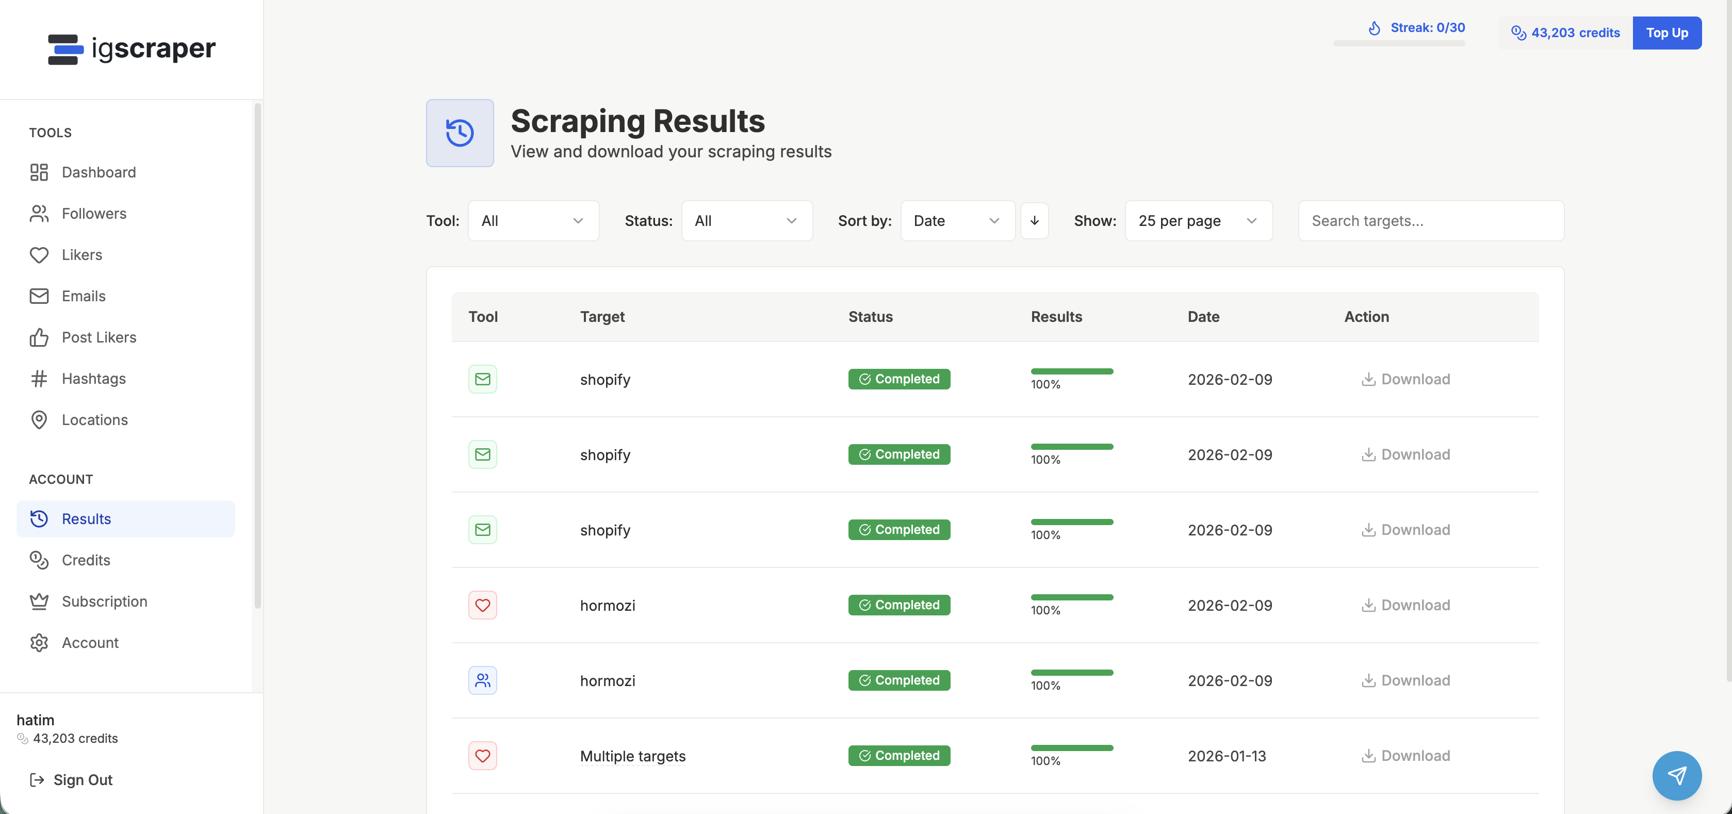Image resolution: width=1732 pixels, height=814 pixels.
Task: Click the Top Up button
Action: pos(1667,33)
